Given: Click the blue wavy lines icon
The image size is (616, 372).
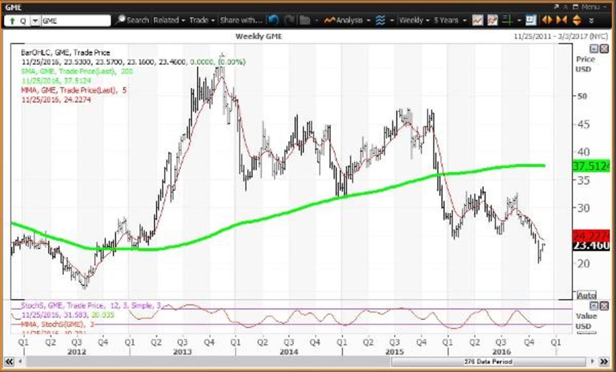Looking at the screenshot, I should [380, 20].
